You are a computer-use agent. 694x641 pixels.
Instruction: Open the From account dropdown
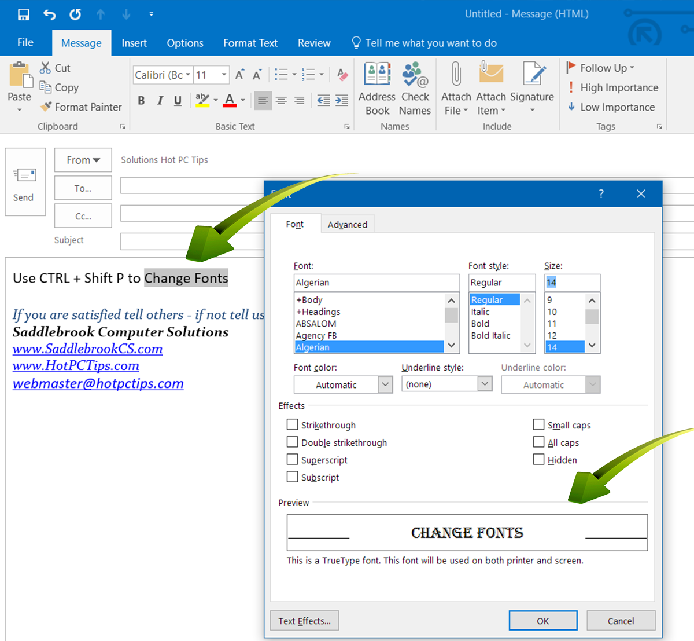(x=83, y=160)
